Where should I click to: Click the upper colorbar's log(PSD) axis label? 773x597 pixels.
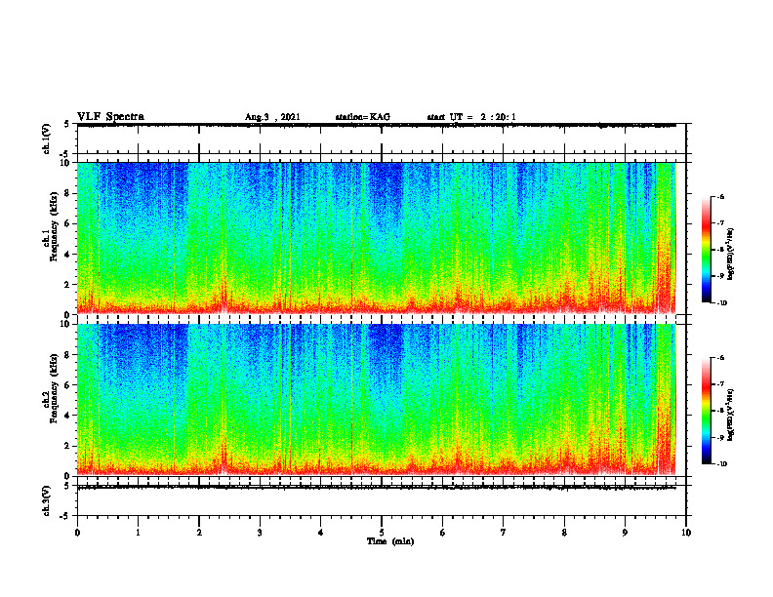pyautogui.click(x=731, y=254)
